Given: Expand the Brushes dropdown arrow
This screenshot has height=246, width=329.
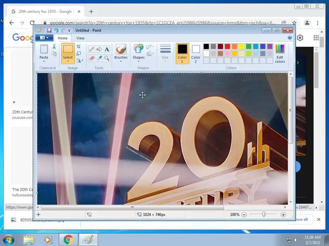Looking at the screenshot, I should [121, 61].
